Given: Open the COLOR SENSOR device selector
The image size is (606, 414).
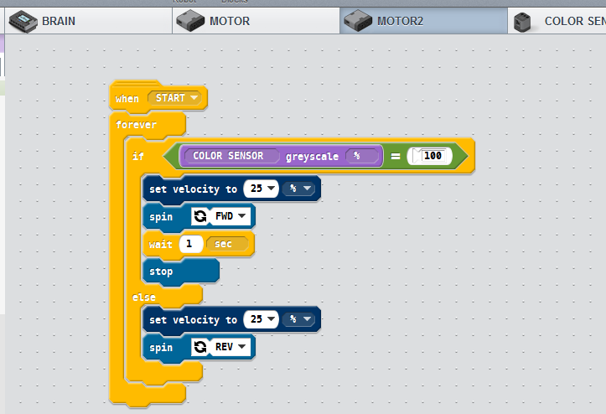Looking at the screenshot, I should click(x=231, y=156).
